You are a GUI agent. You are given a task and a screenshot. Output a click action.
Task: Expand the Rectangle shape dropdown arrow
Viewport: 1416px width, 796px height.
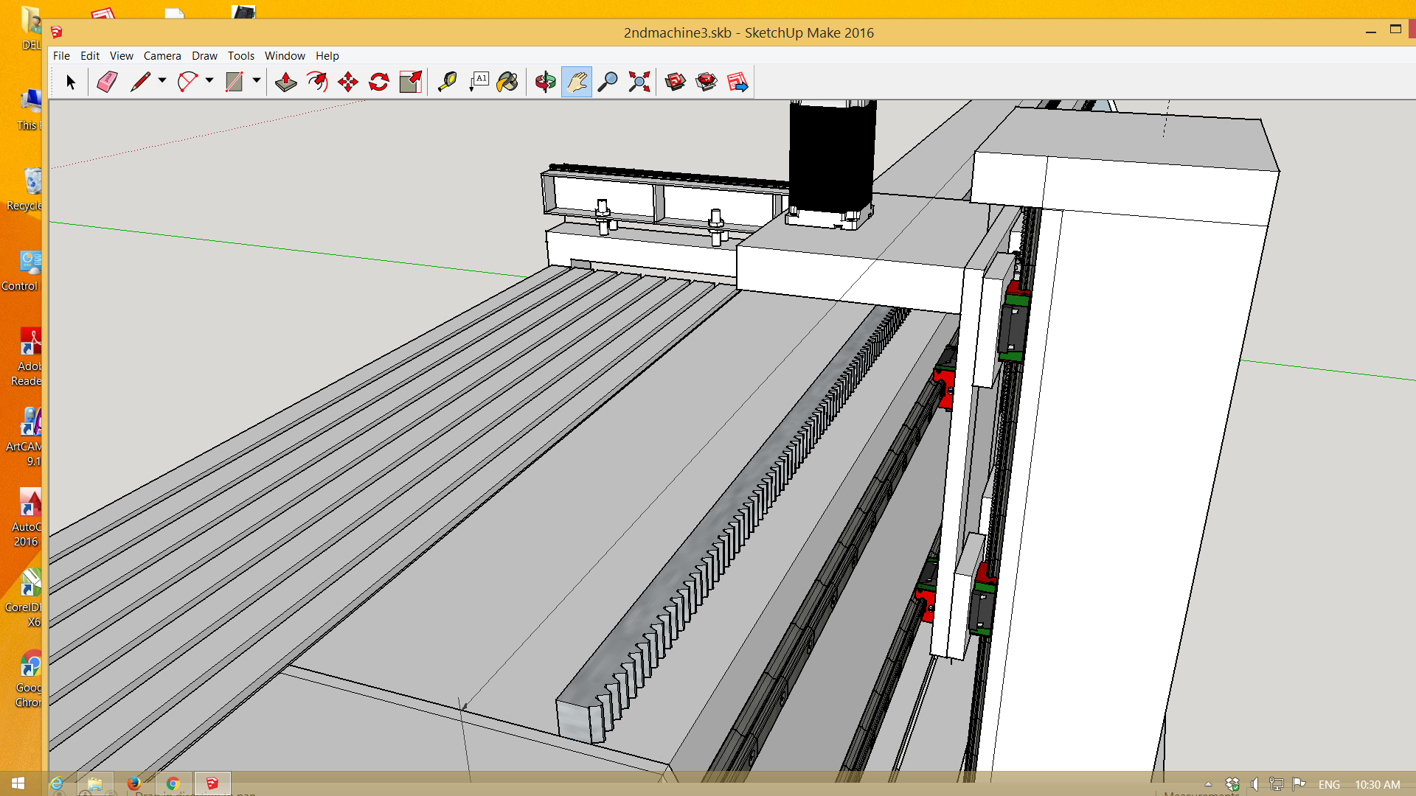[257, 81]
